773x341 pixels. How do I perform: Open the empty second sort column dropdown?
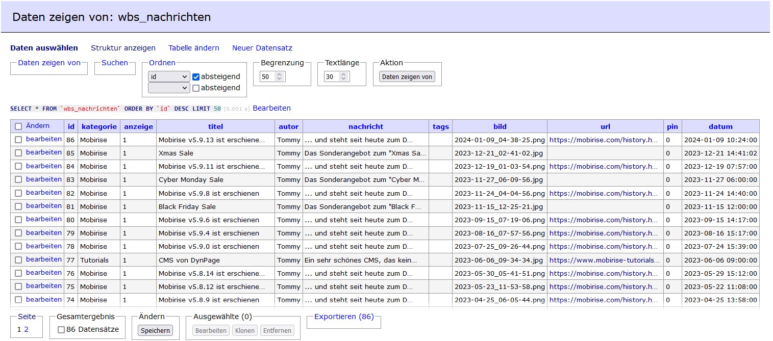(169, 88)
